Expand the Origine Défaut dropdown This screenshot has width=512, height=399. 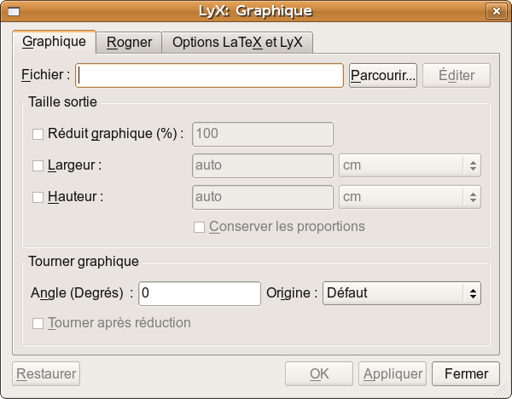[401, 293]
